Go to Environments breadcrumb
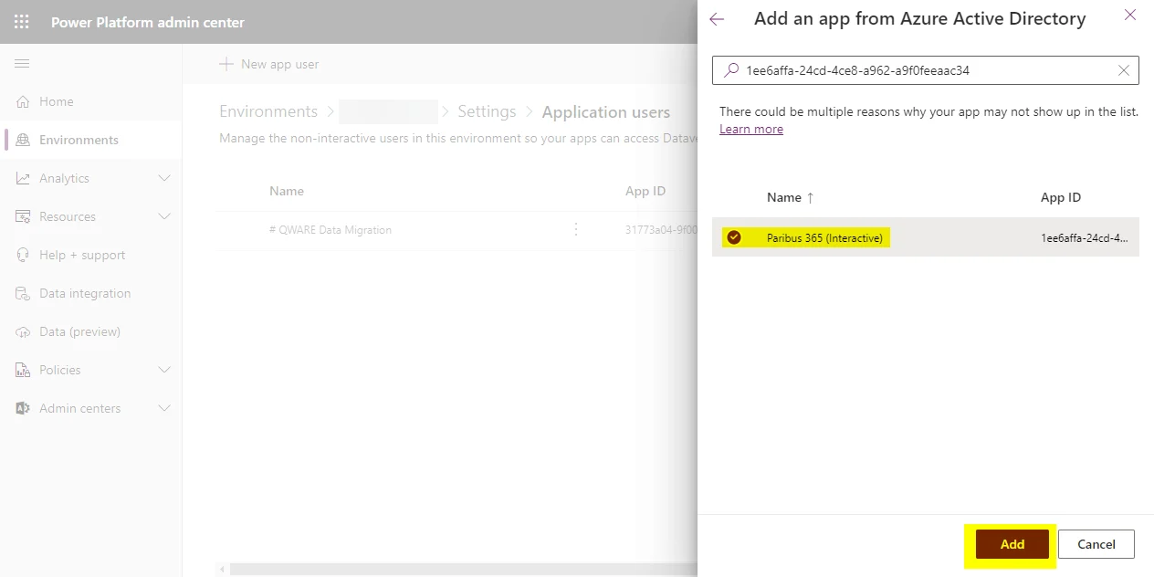Viewport: 1154px width, 577px height. point(268,111)
